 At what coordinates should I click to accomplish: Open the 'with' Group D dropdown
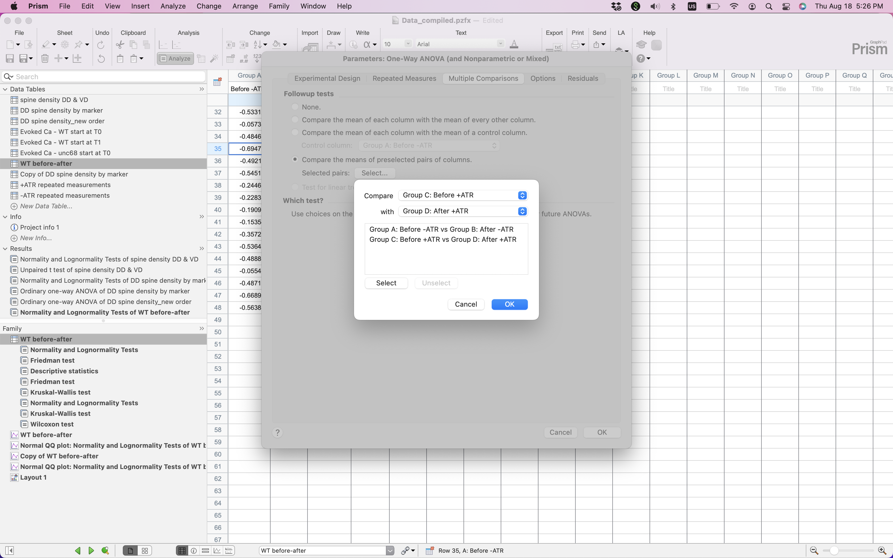[463, 211]
